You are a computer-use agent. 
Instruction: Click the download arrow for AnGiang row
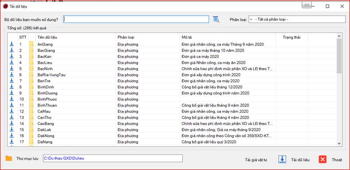click(x=12, y=44)
